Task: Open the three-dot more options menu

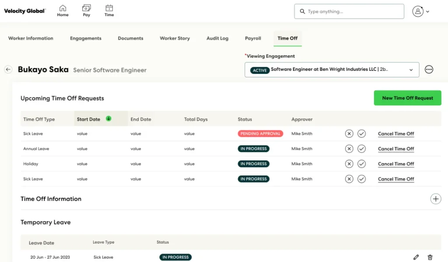Action: [x=429, y=69]
